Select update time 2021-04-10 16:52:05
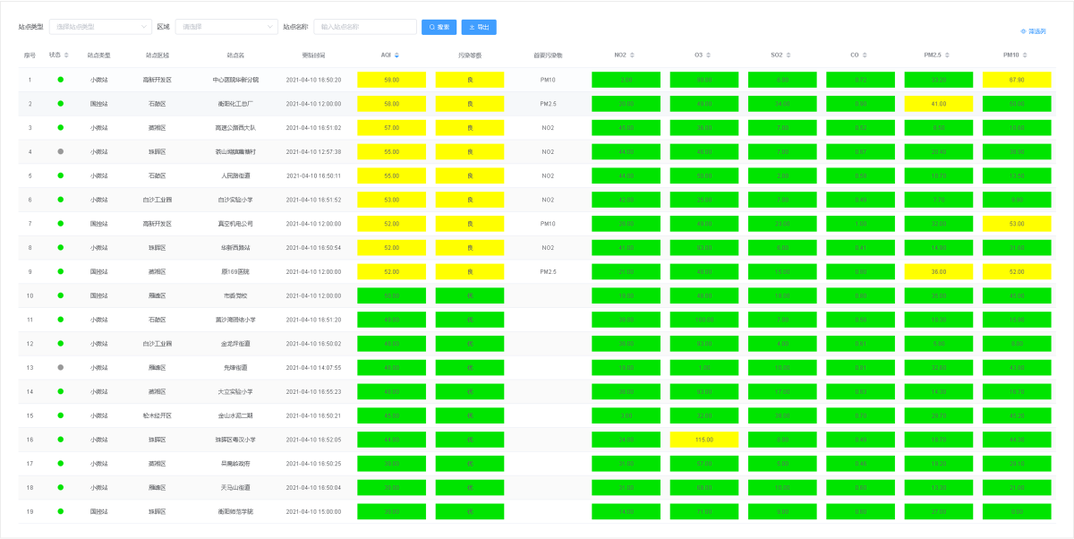Image resolution: width=1074 pixels, height=539 pixels. click(313, 440)
